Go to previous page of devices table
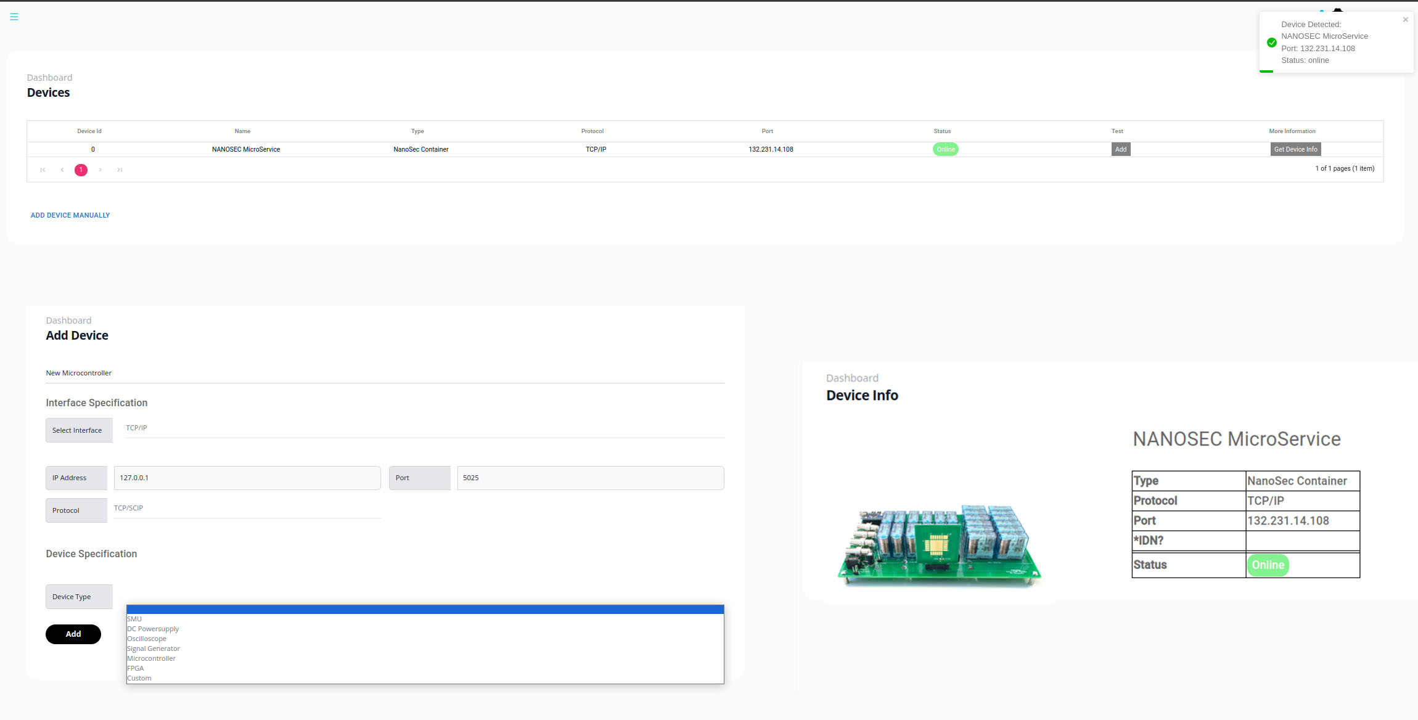This screenshot has width=1418, height=720. click(x=62, y=170)
